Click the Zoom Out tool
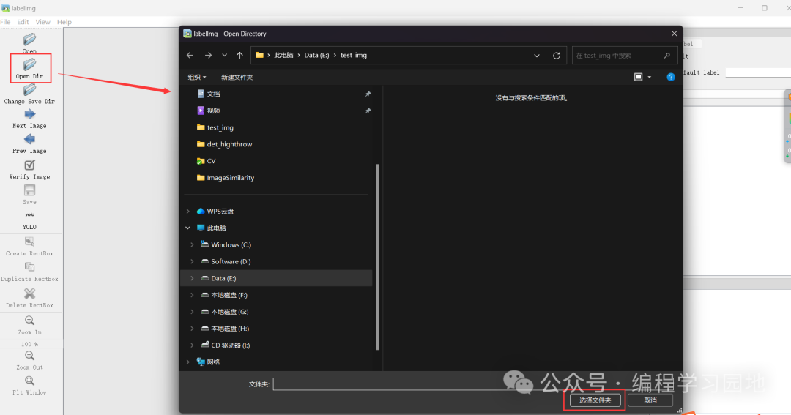This screenshot has width=791, height=415. (29, 361)
